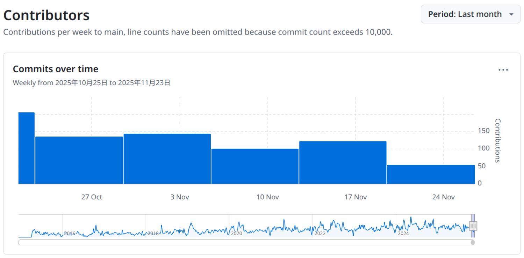Viewport: 524px width, 258px height.
Task: Open the Period dropdown
Action: pos(470,14)
